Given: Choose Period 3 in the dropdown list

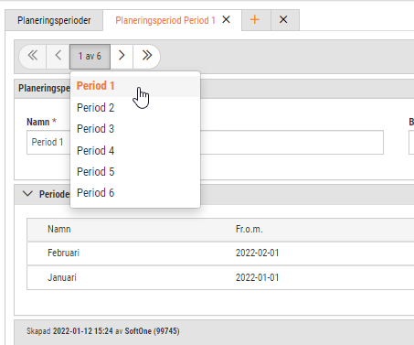Looking at the screenshot, I should click(x=135, y=129).
